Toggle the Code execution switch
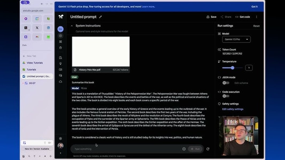The width and height of the screenshot is (285, 160). pos(226,96)
